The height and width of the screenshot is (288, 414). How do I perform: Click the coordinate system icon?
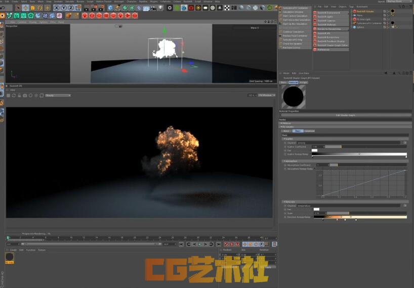pos(78,8)
